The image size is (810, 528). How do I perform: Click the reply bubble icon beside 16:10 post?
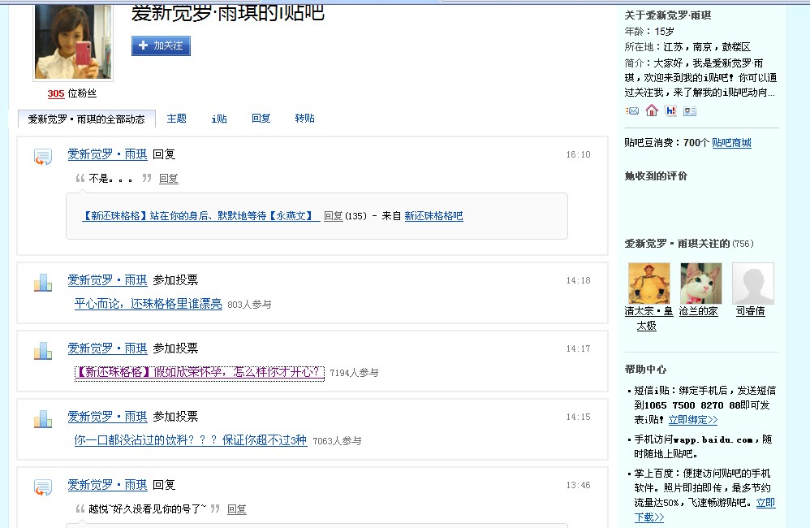(43, 156)
